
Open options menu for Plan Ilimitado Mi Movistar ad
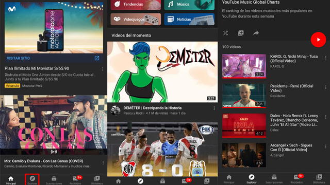(103, 69)
